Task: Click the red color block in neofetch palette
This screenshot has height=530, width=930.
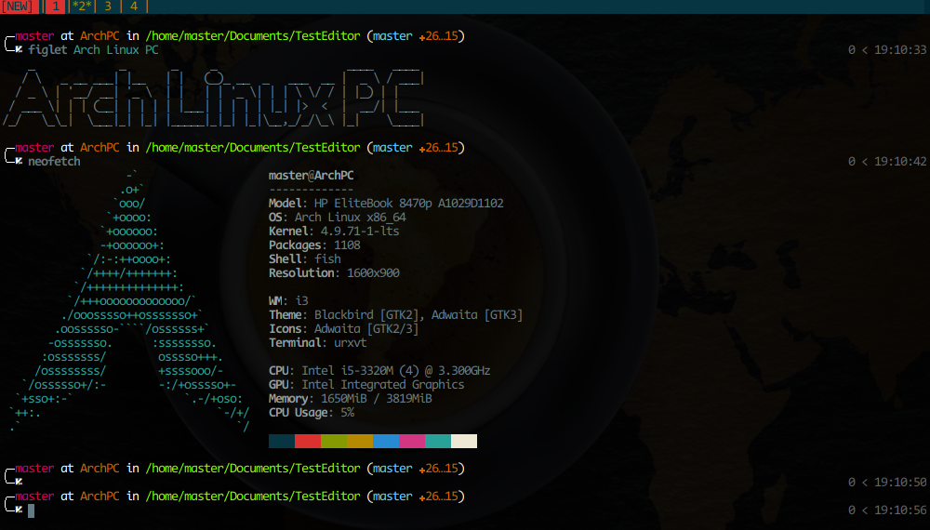Action: click(x=308, y=441)
